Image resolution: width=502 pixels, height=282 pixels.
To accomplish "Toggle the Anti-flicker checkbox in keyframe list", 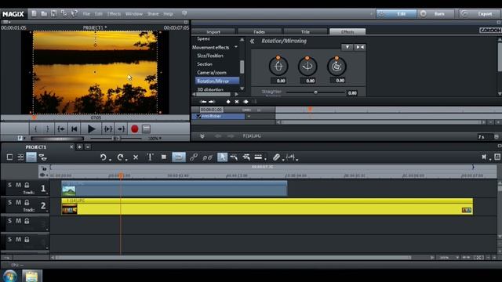I will click(x=198, y=117).
